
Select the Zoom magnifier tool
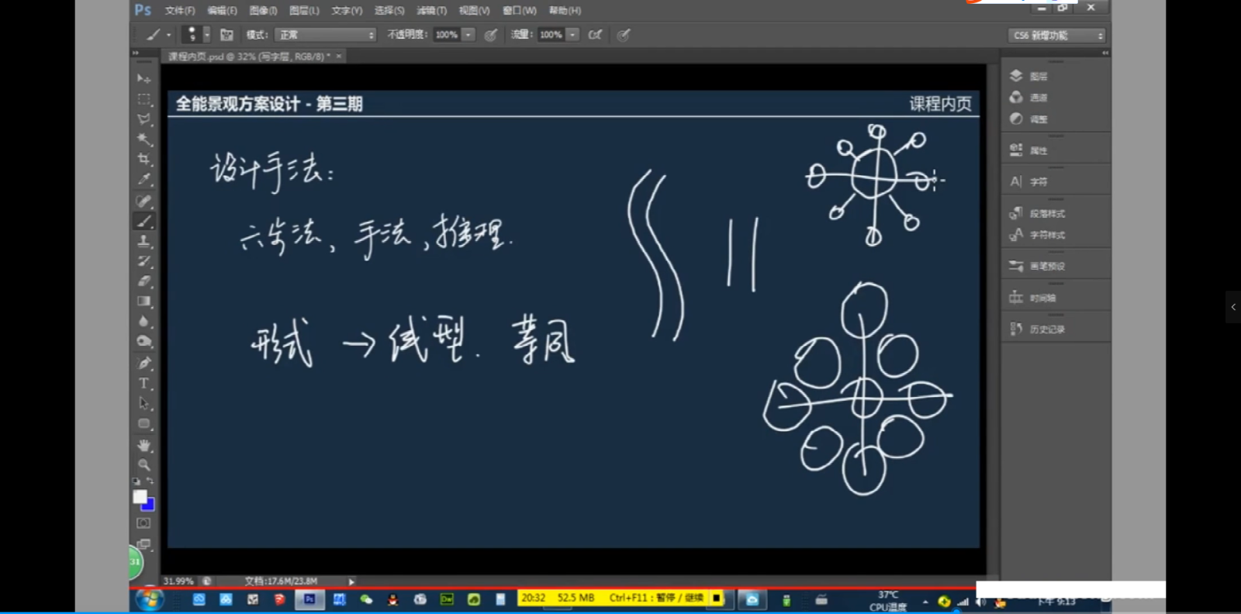(144, 465)
